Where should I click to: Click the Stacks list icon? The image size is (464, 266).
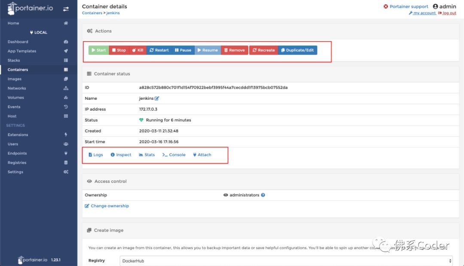66,60
